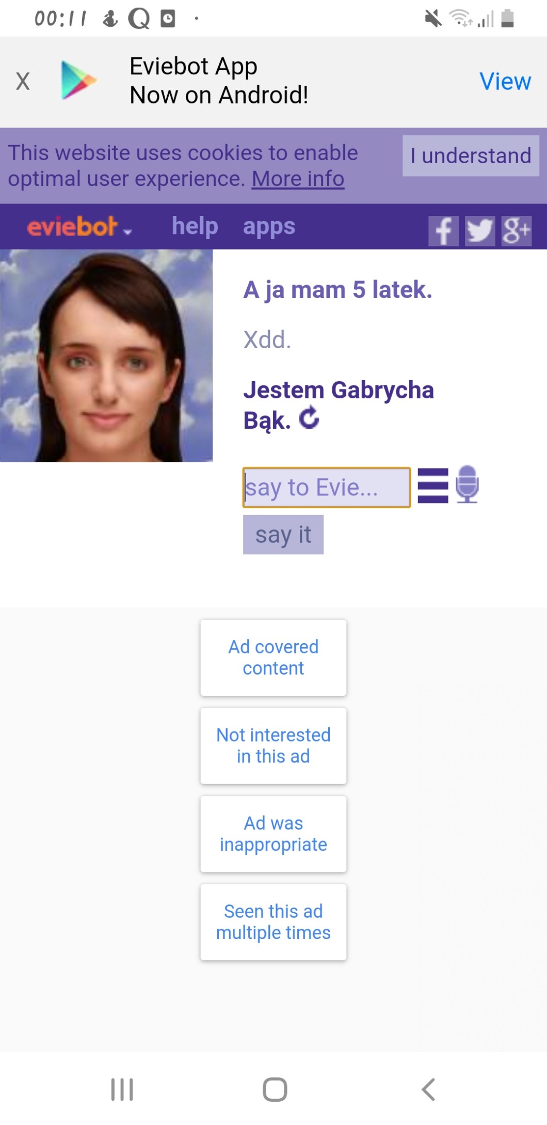The width and height of the screenshot is (547, 1125).
Task: Tap the Facebook share icon
Action: click(443, 230)
